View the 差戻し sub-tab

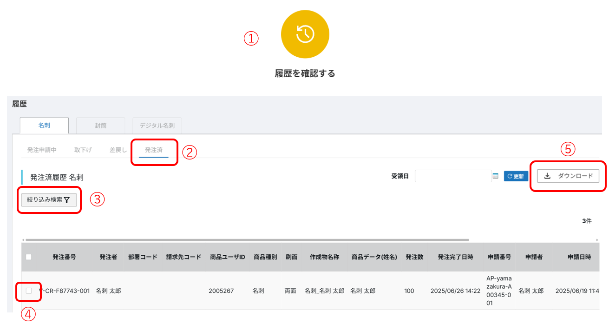tap(118, 150)
